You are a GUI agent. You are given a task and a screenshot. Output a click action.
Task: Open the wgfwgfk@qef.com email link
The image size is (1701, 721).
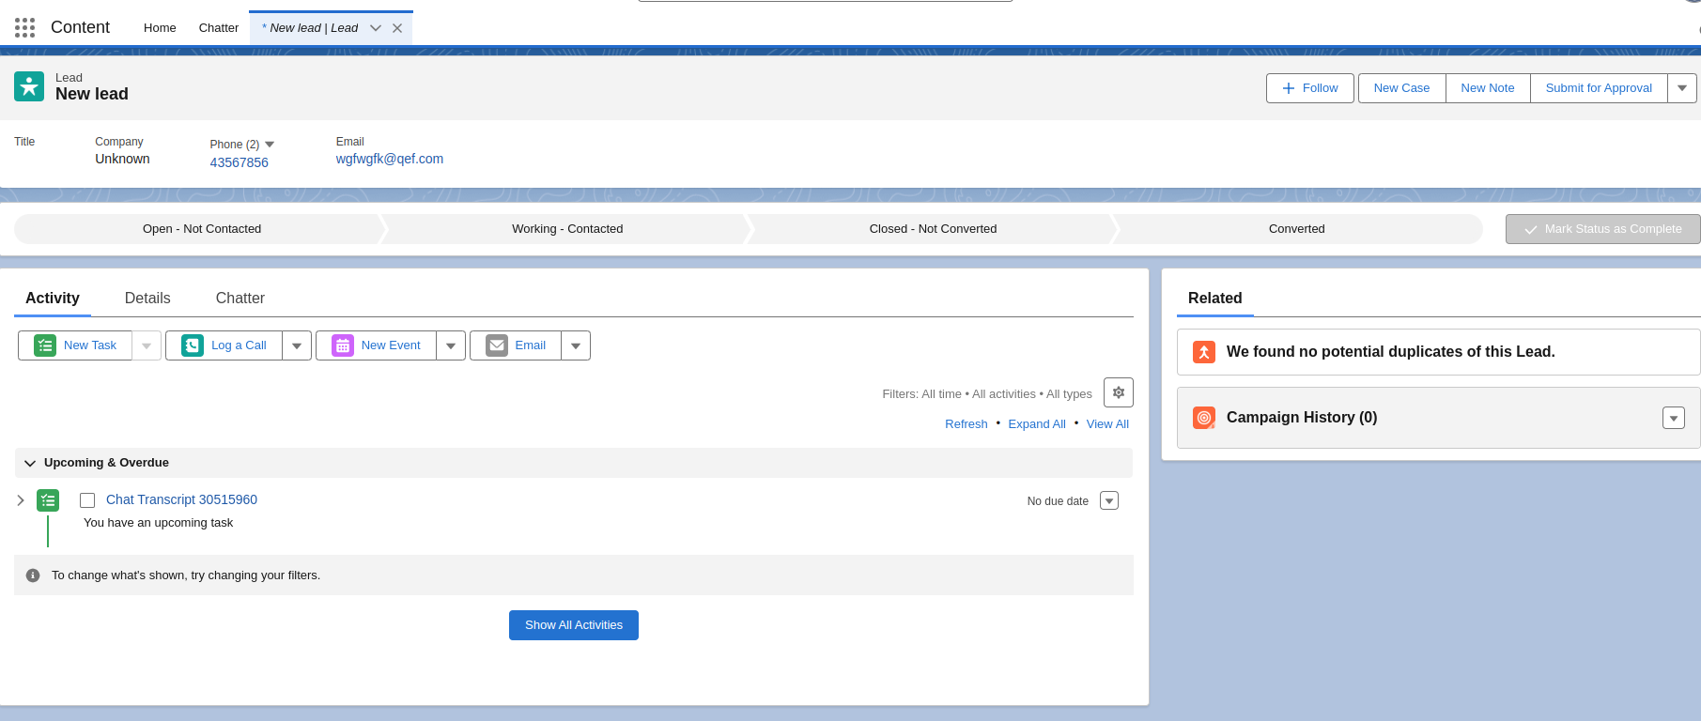[390, 159]
